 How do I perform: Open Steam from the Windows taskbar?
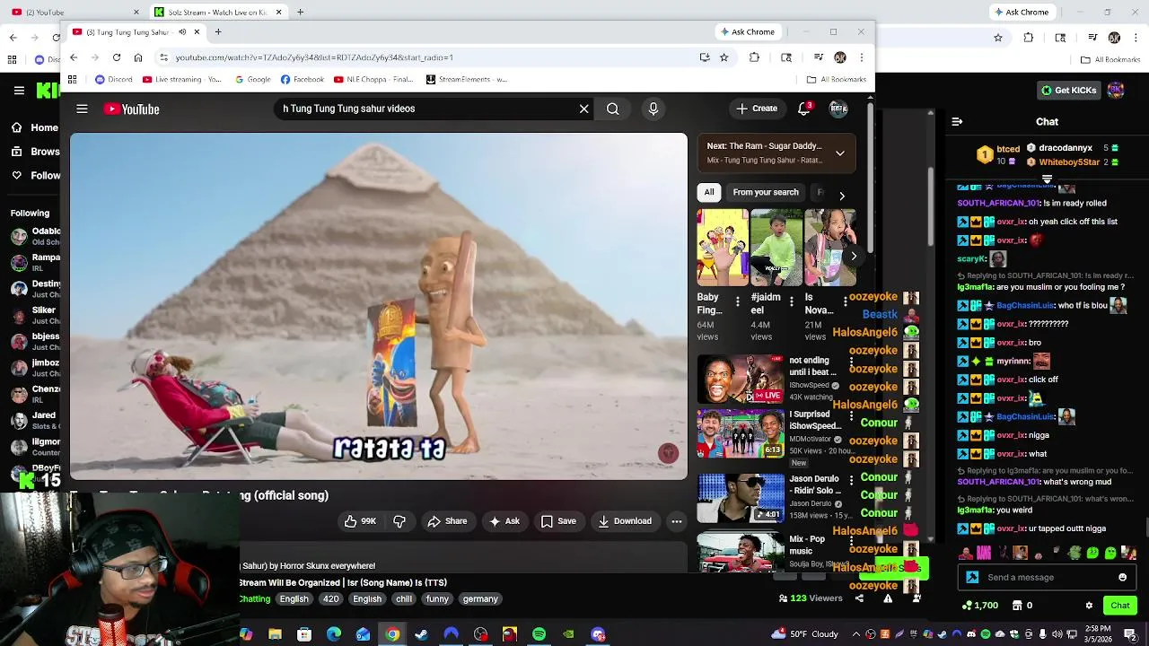[x=422, y=634]
